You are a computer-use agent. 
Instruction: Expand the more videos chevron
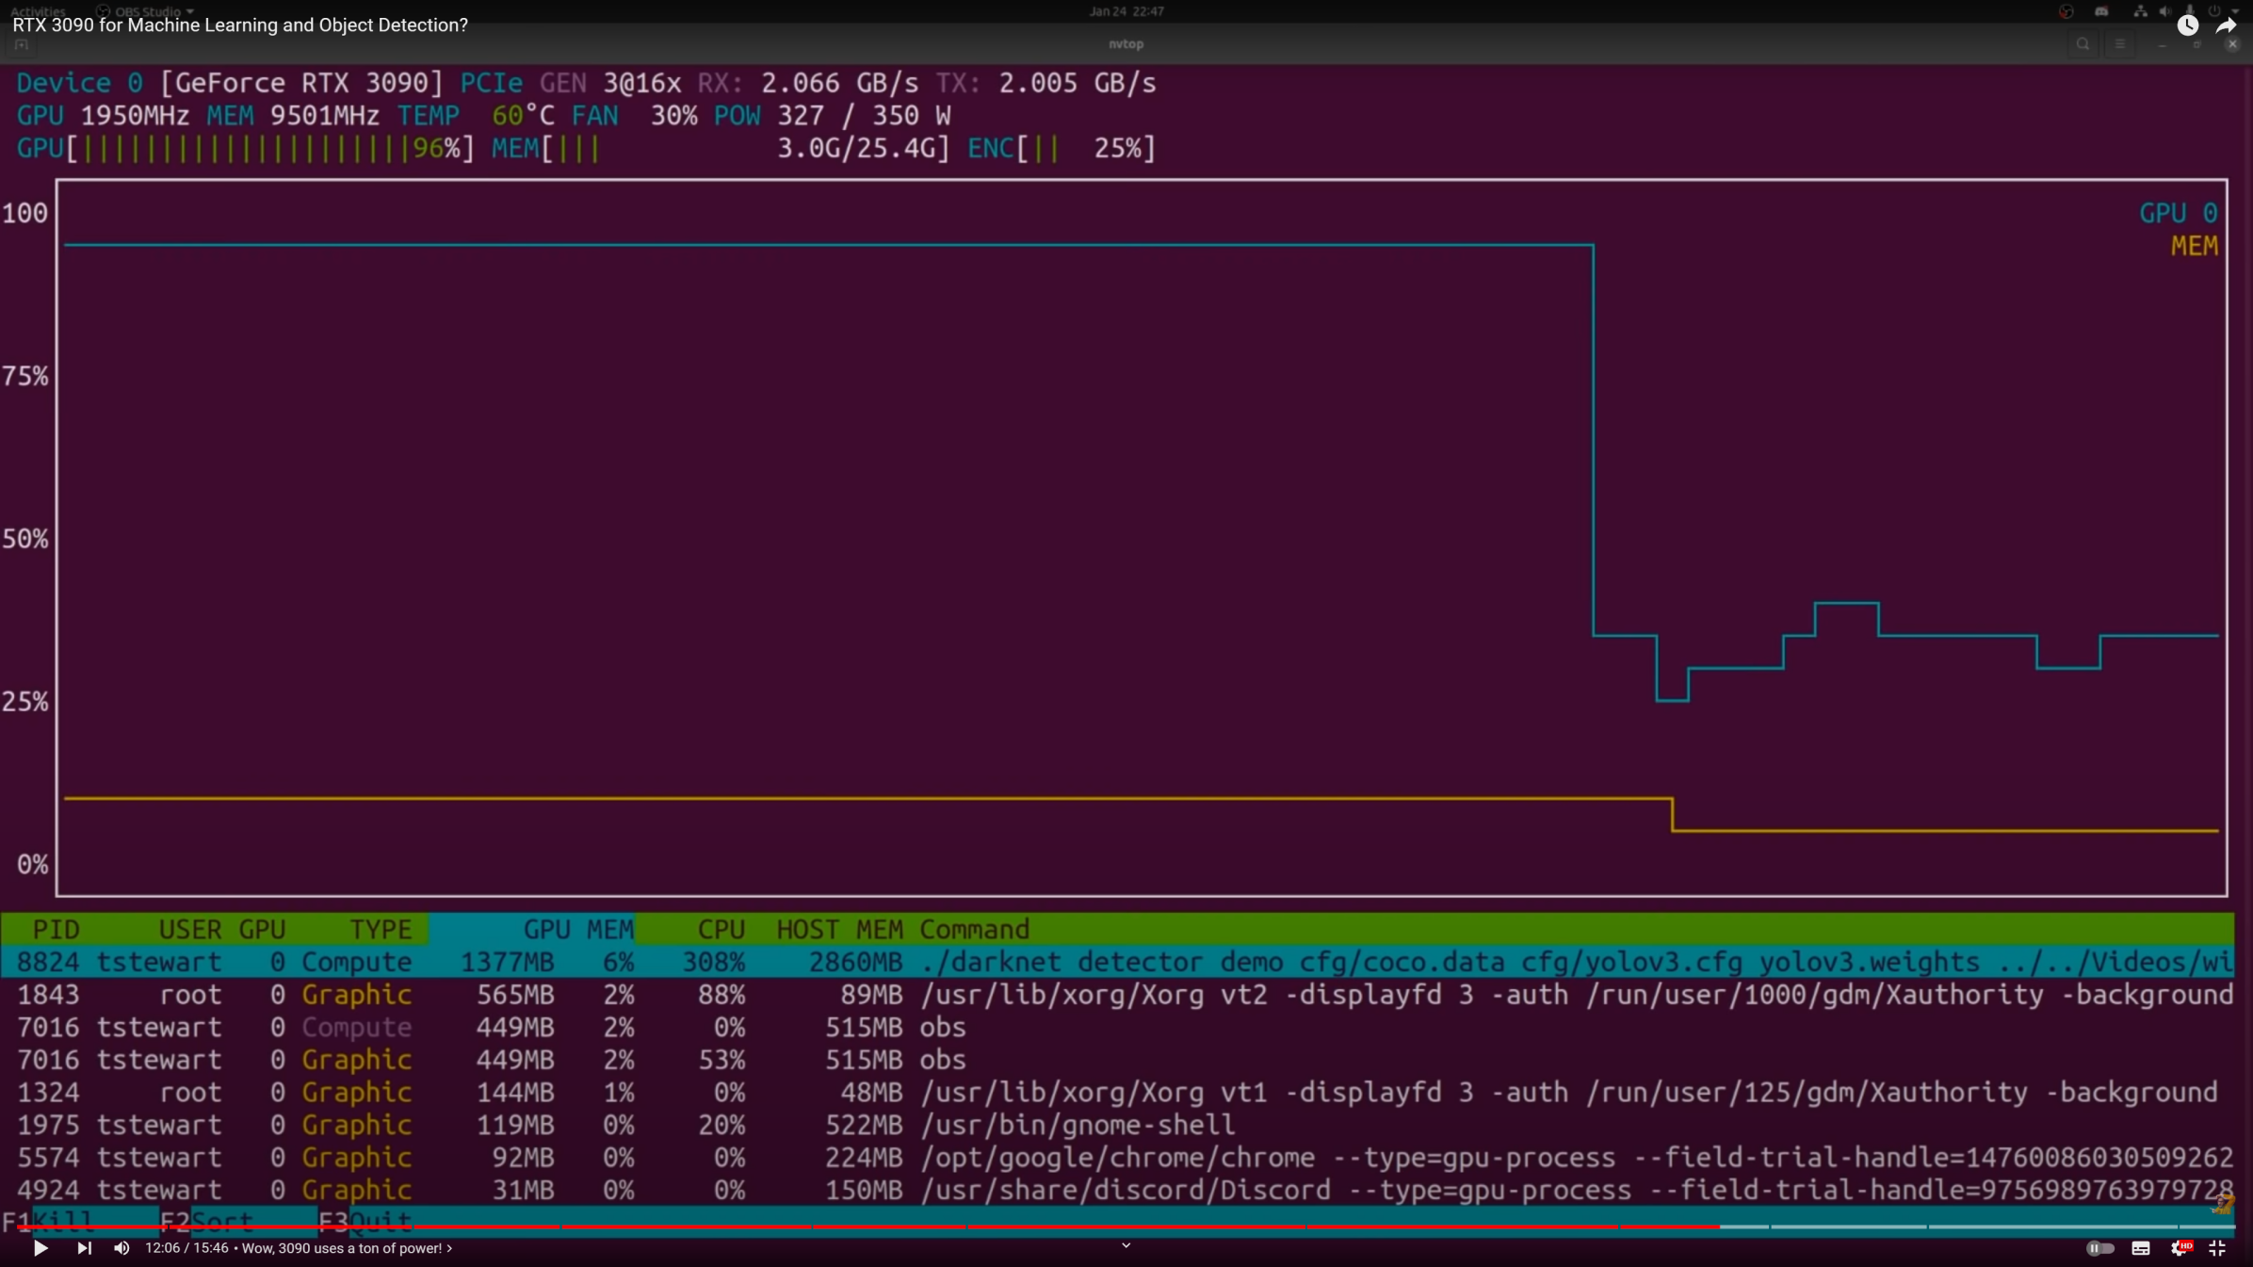pos(1126,1245)
